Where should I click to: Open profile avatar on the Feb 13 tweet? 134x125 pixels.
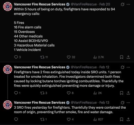coord(8,105)
